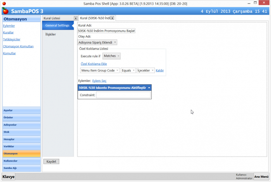Click into the Constraint input field
Image resolution: width=271 pixels, height=182 pixels.
point(123,95)
